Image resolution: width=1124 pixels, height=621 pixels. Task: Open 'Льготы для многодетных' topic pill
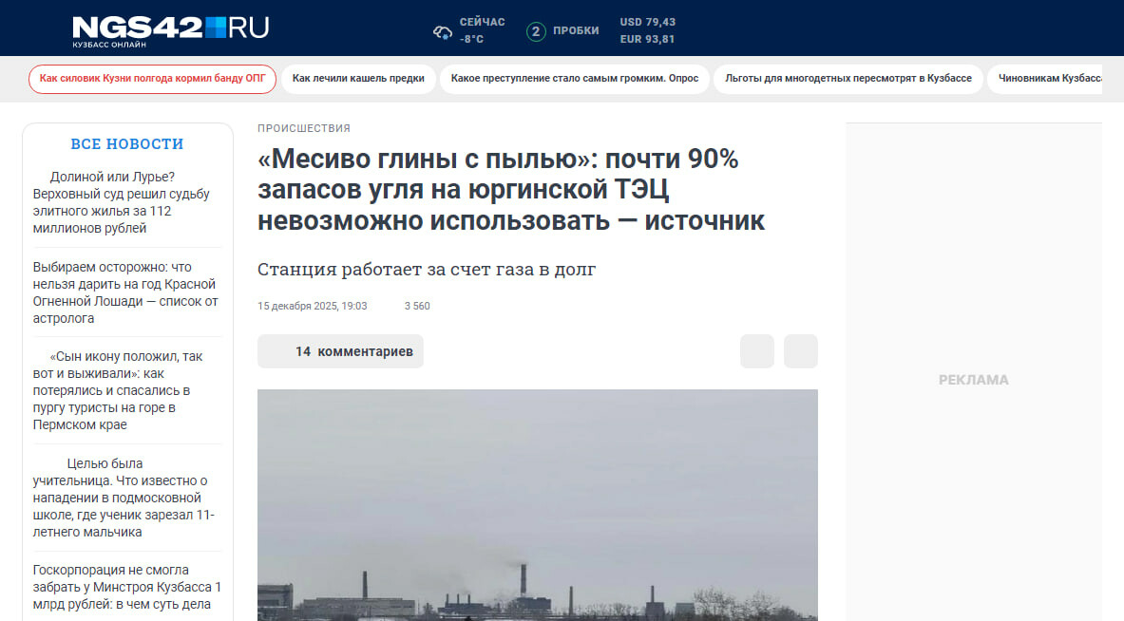point(848,79)
